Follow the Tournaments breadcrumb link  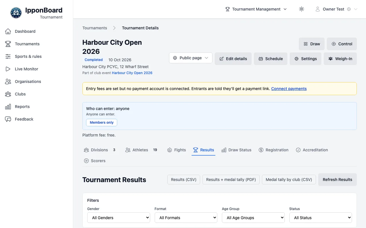pyautogui.click(x=95, y=28)
